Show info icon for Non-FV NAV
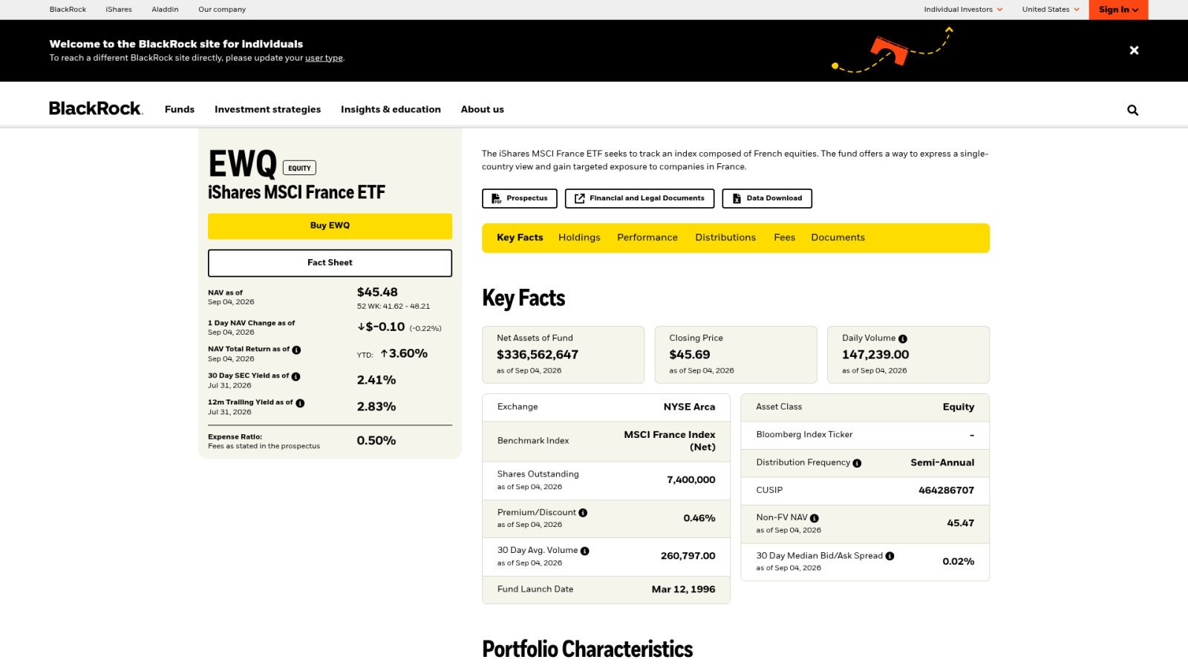1188x668 pixels. (814, 518)
